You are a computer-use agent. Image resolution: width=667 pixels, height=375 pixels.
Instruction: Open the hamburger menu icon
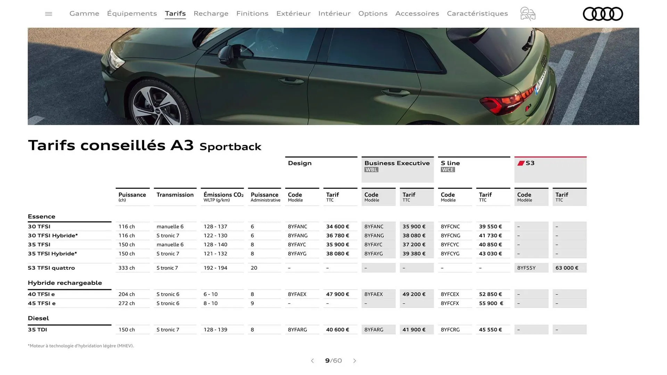tap(49, 14)
